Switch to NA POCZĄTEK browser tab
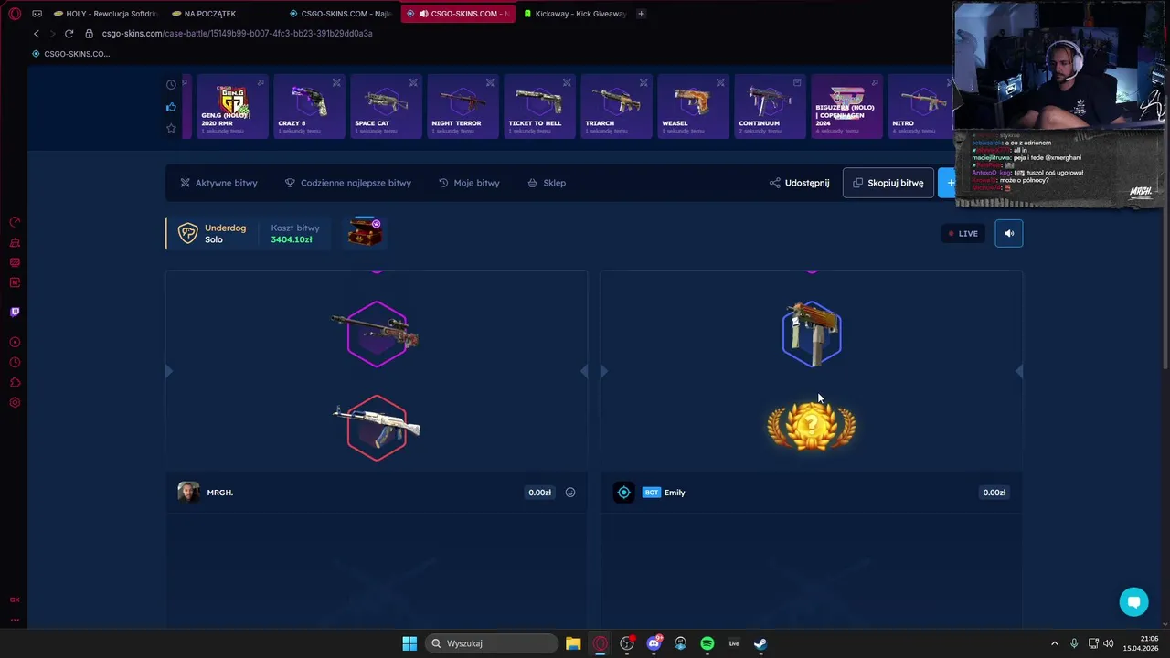 pyautogui.click(x=224, y=14)
